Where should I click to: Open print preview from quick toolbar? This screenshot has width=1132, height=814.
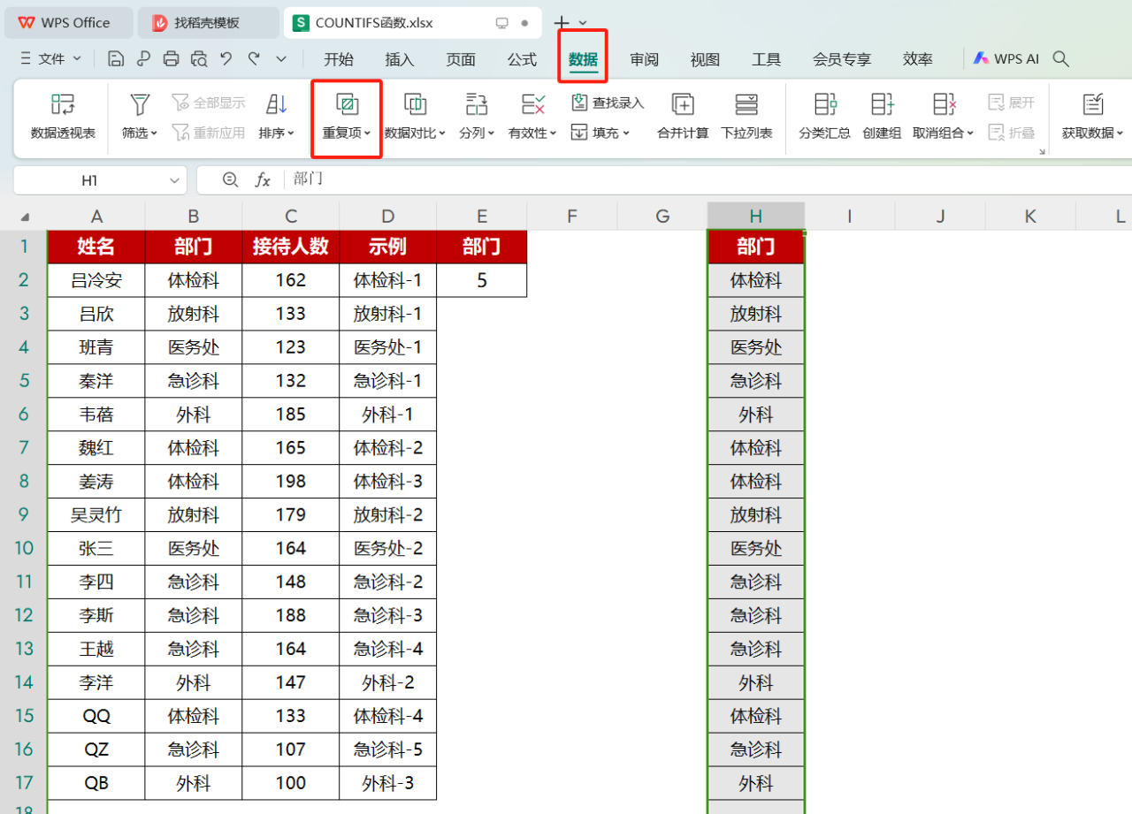coord(199,59)
